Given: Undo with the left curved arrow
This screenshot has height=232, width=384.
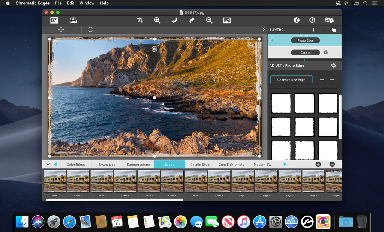Looking at the screenshot, I should [x=174, y=21].
